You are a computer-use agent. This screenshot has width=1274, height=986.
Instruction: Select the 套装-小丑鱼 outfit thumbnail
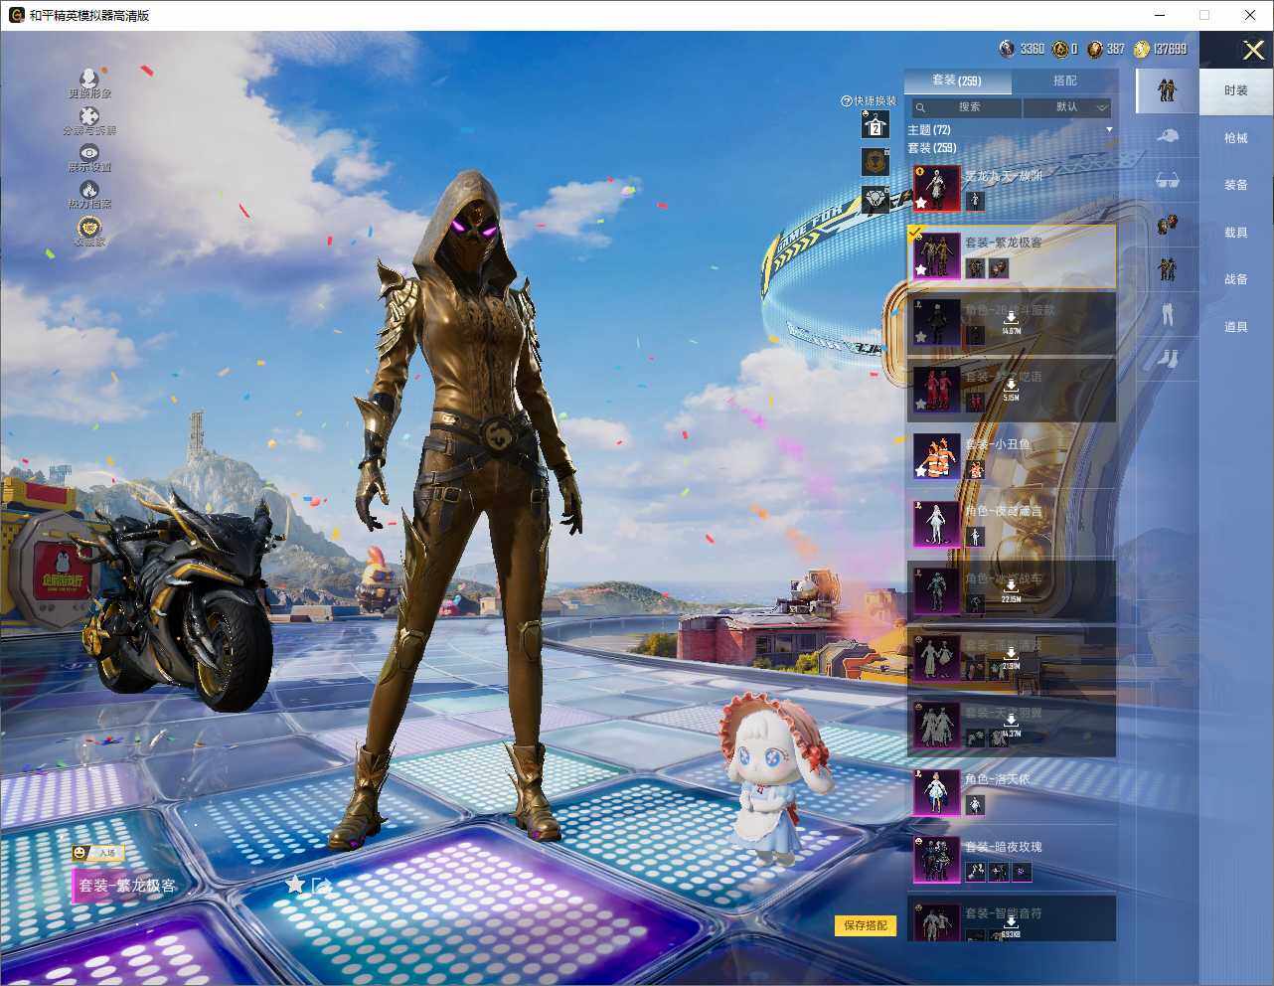(937, 456)
